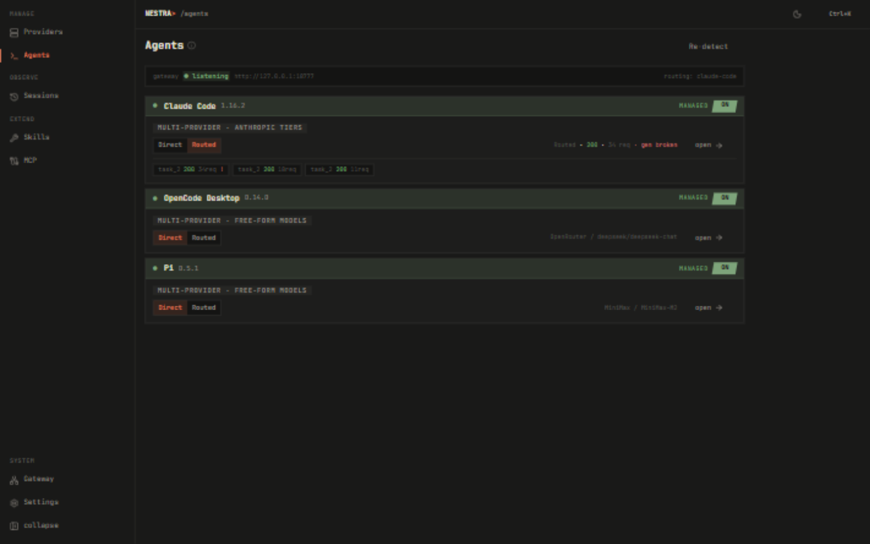Open the Gateway system page
The image size is (870, 544).
point(32,479)
